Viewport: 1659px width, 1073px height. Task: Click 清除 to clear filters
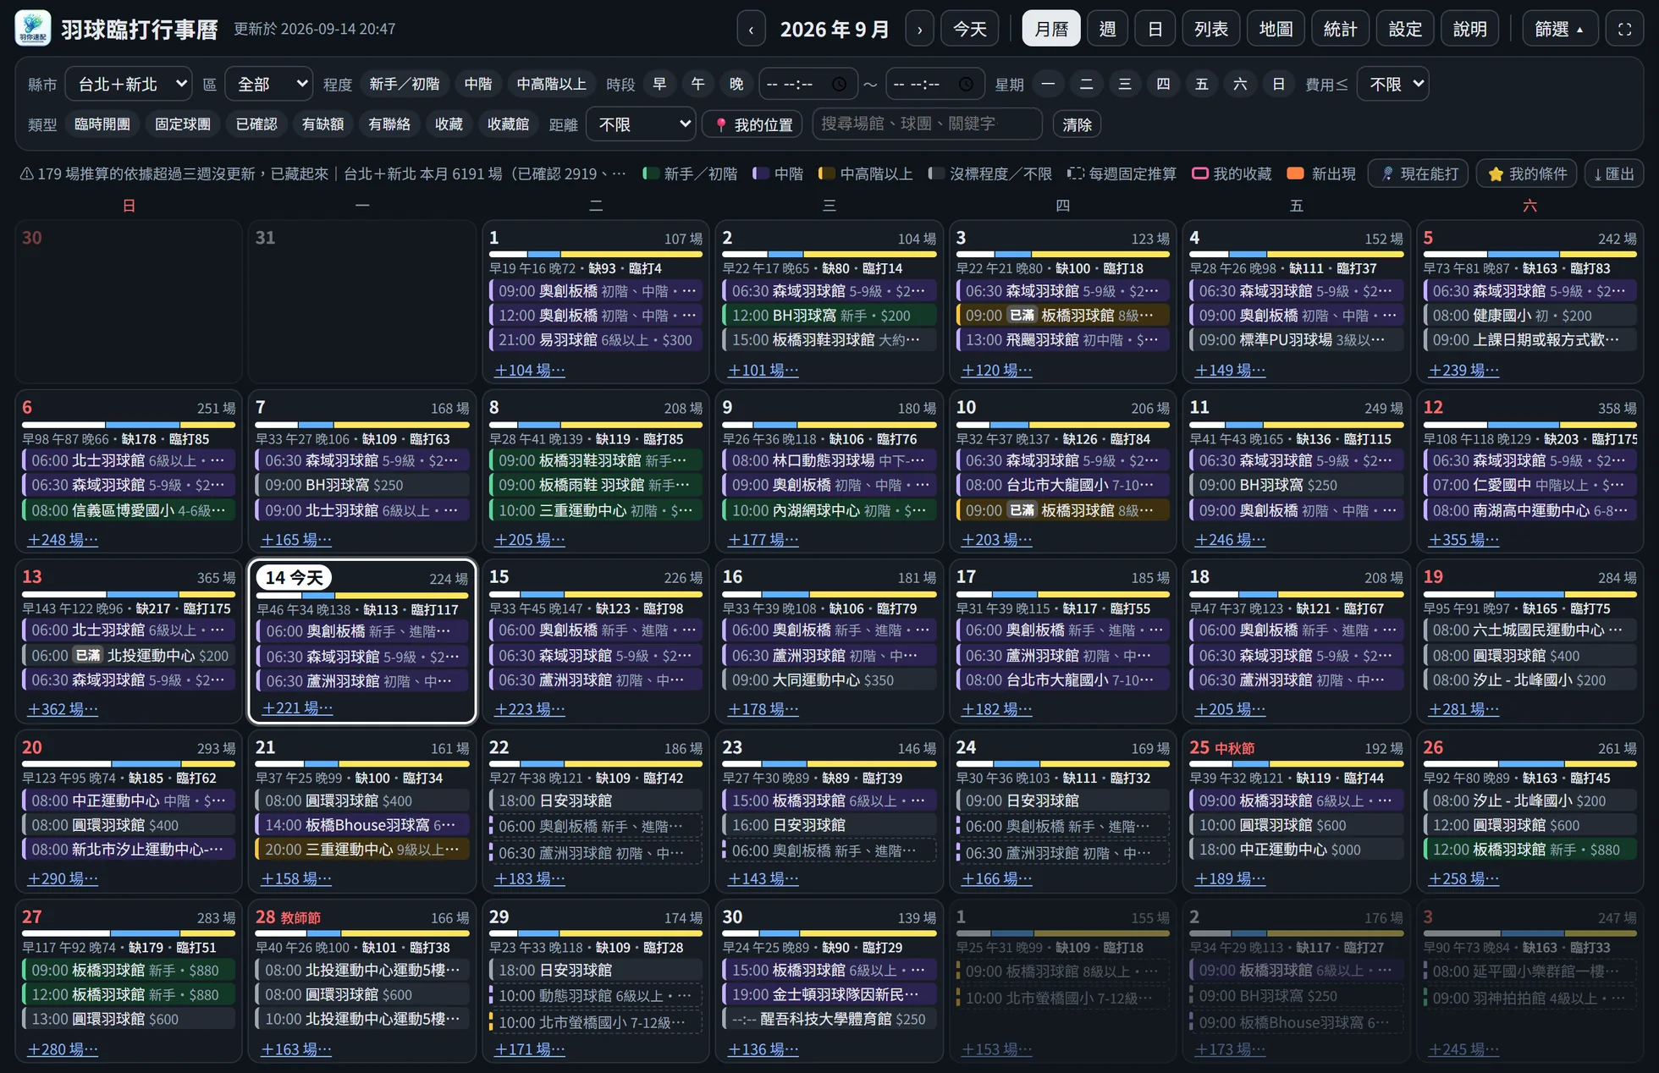[x=1077, y=124]
